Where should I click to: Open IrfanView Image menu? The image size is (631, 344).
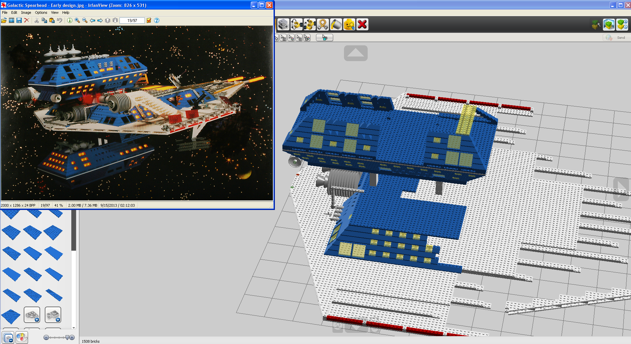click(26, 12)
